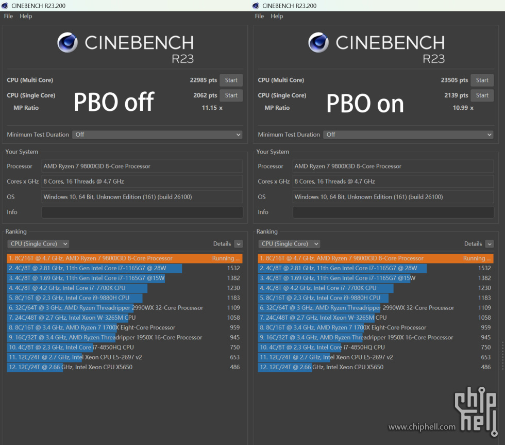Image resolution: width=505 pixels, height=445 pixels.
Task: Click OS field in right window
Action: pos(393,197)
